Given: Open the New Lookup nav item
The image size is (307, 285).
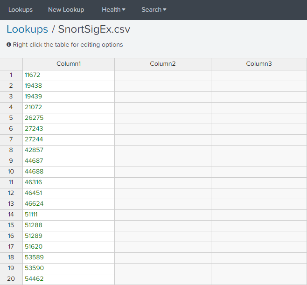Looking at the screenshot, I should (x=66, y=10).
